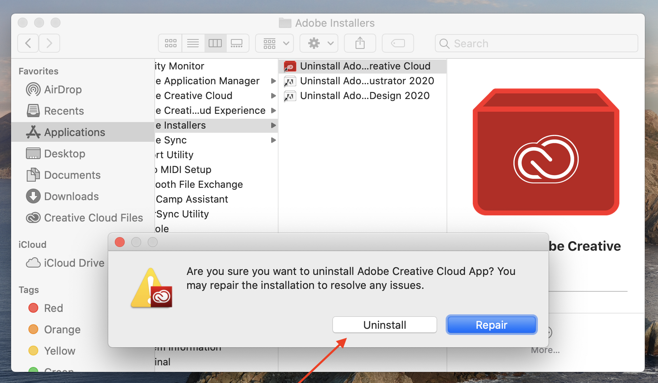Screen dimensions: 658x383
Task: Select the 'Sync Utility' row
Action: (216, 214)
